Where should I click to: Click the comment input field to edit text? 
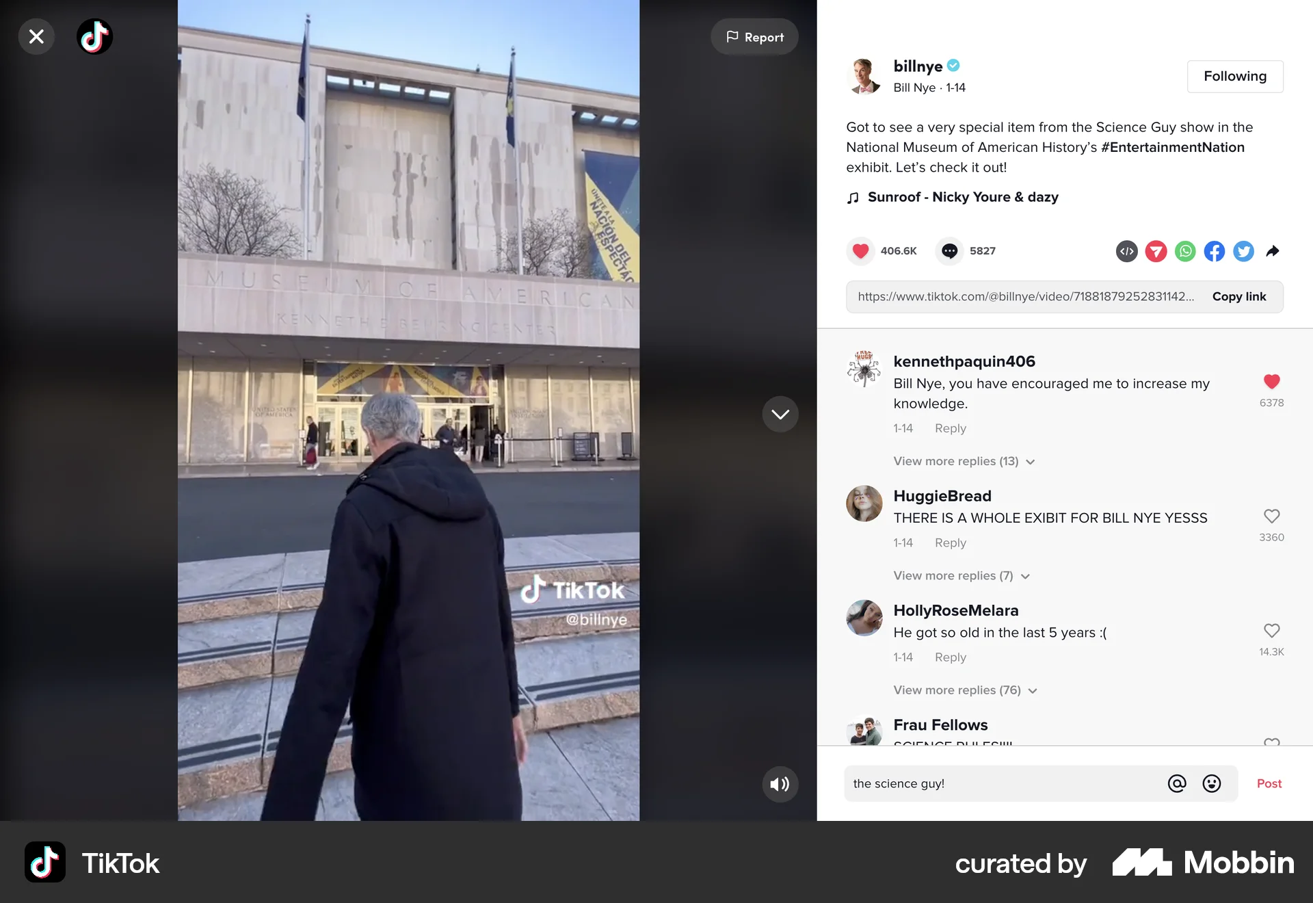pos(992,784)
